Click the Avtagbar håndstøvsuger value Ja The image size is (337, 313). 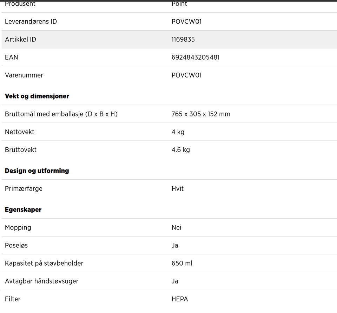(x=175, y=281)
